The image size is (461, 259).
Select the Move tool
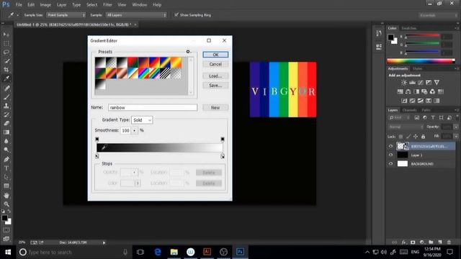(6, 35)
